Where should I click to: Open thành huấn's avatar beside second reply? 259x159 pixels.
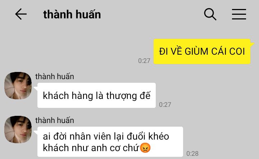tap(18, 130)
